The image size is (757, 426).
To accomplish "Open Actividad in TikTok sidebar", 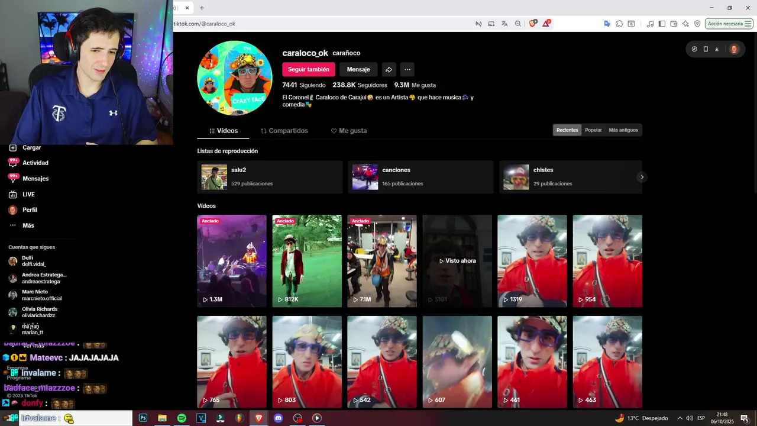I will tap(28, 163).
